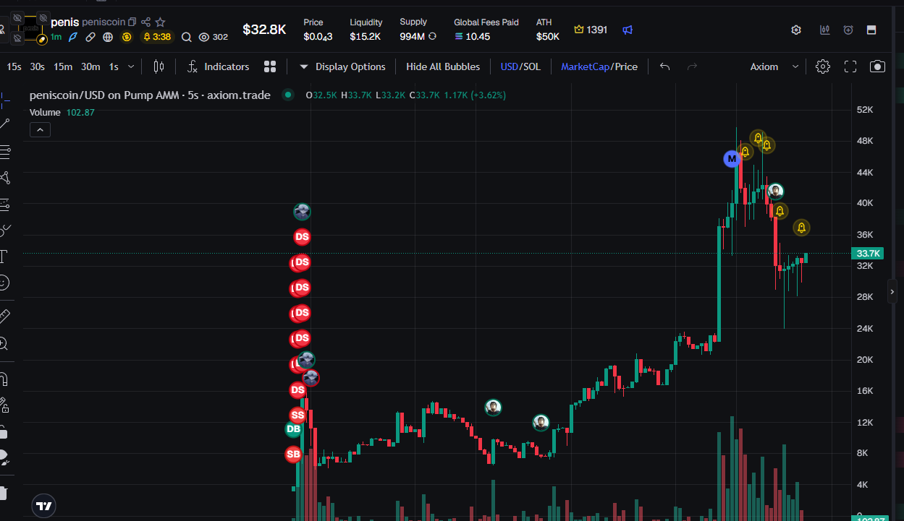Open chart settings gear in toolbar
904x521 pixels.
[823, 66]
